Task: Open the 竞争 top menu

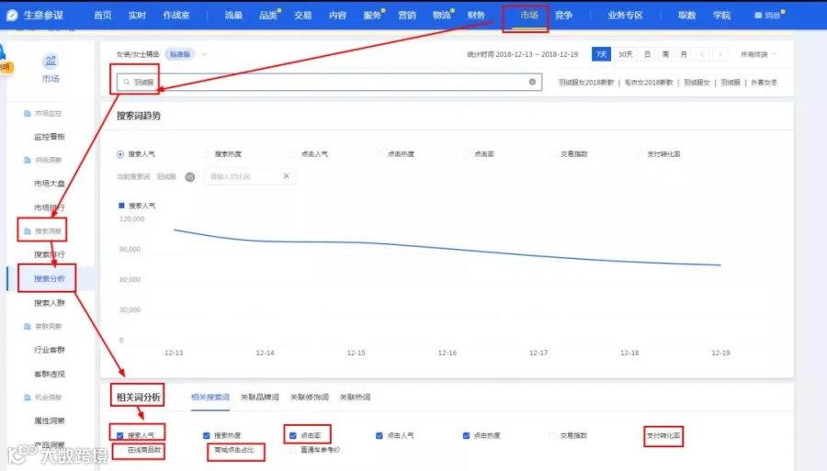Action: tap(563, 16)
